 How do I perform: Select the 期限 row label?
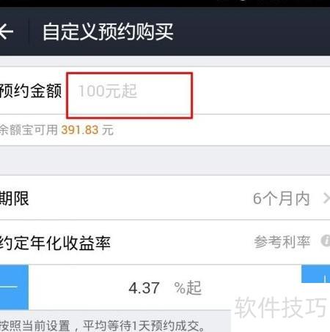[14, 198]
